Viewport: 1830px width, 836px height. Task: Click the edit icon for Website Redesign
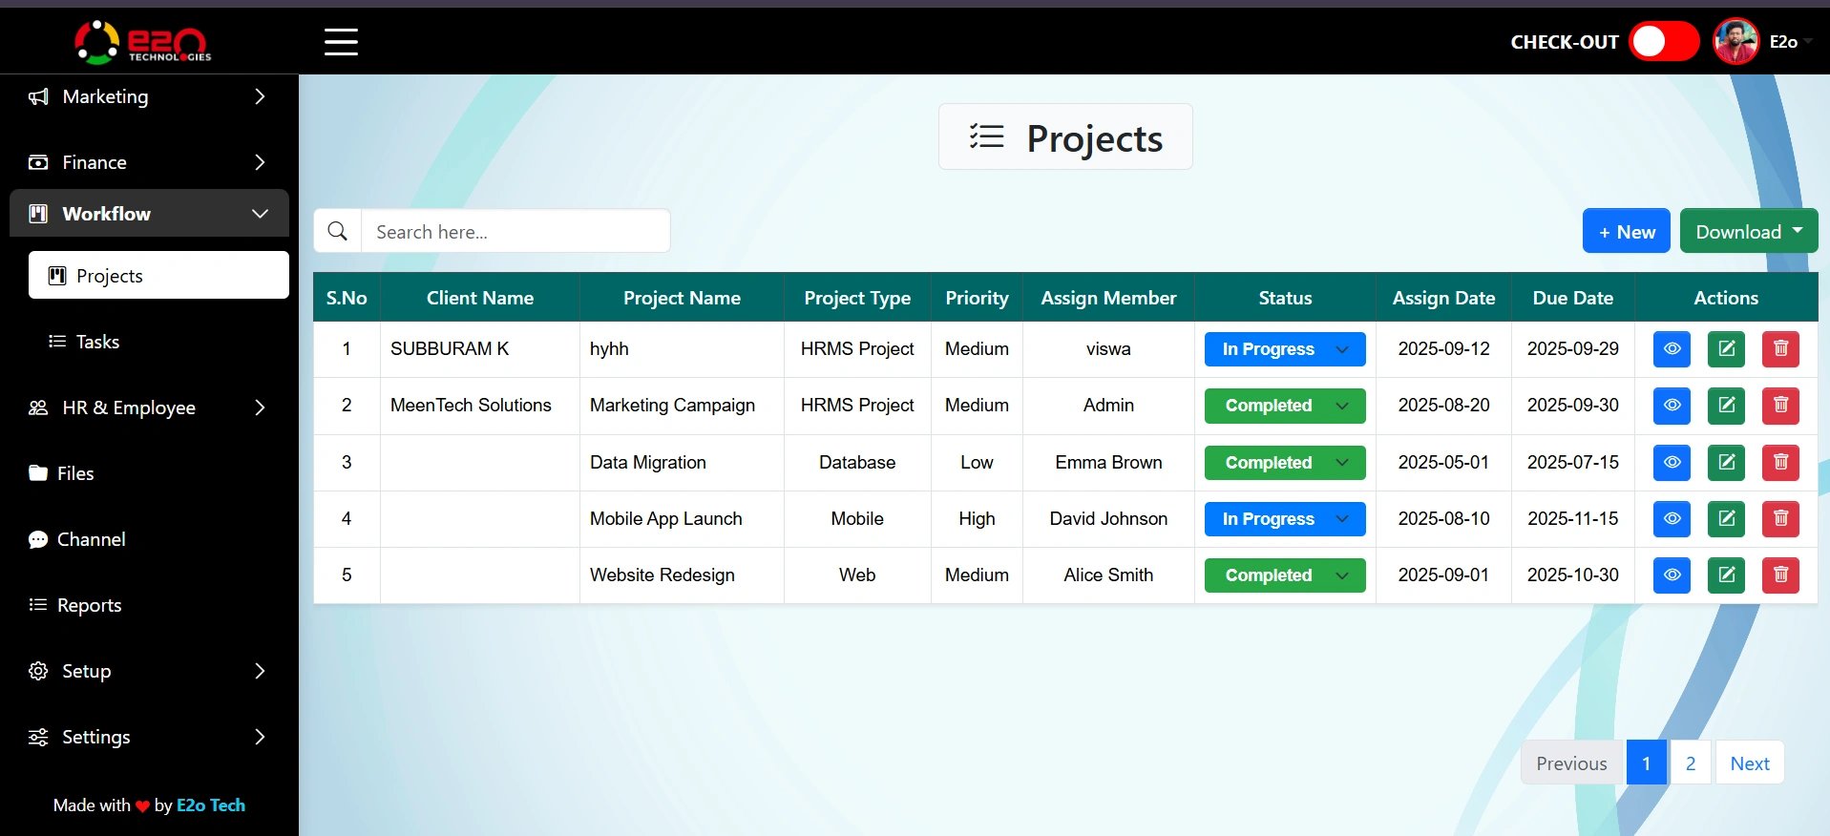1726,575
